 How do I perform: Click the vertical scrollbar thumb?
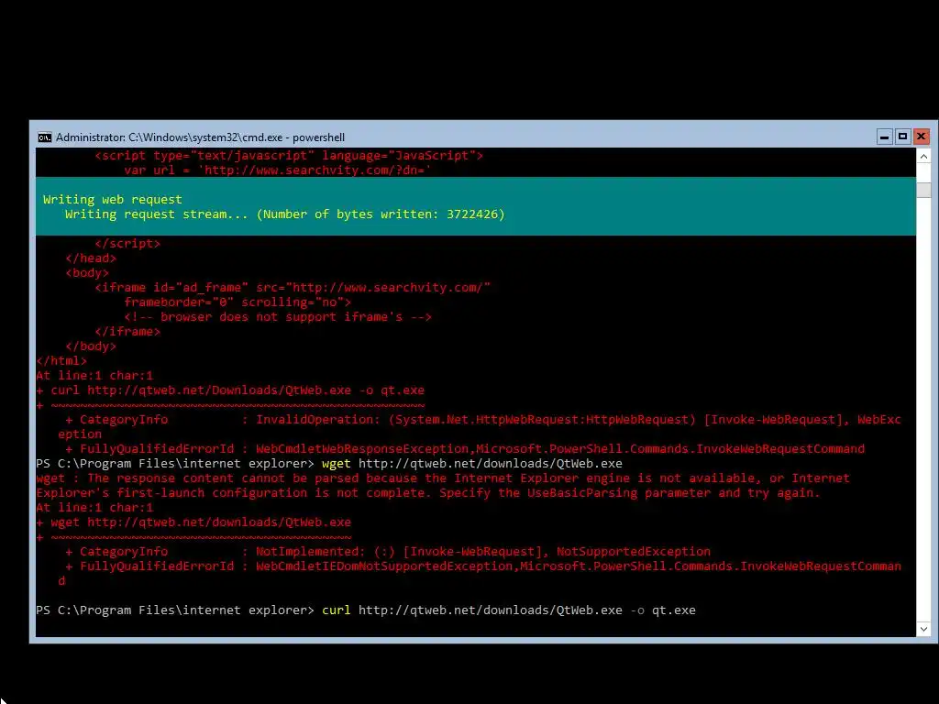(923, 190)
